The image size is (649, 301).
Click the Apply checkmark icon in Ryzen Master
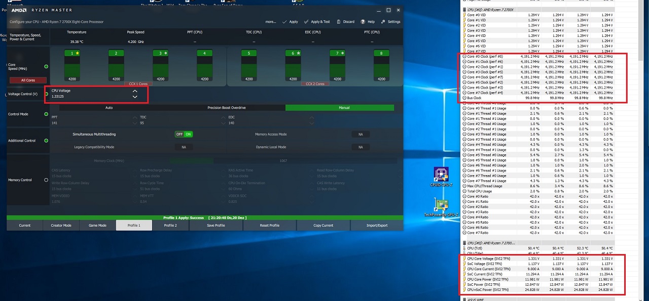(x=284, y=22)
